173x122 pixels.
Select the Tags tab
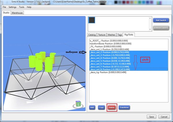[x=119, y=35]
